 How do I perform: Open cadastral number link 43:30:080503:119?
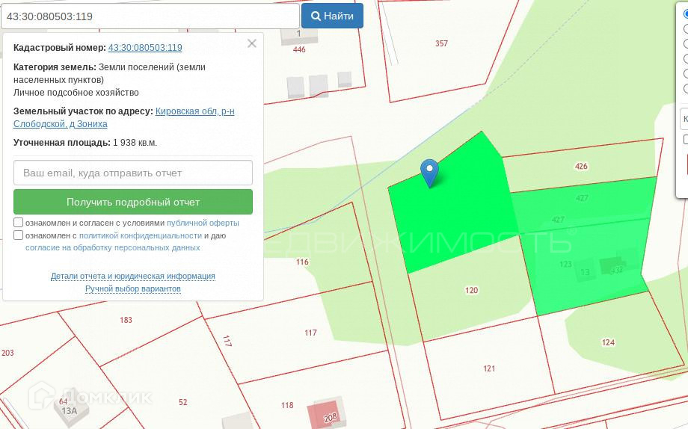pos(145,47)
